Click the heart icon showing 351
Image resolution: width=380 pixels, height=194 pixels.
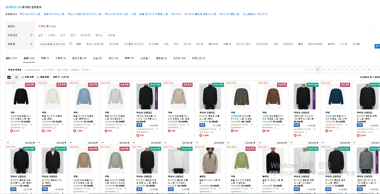click(326, 131)
